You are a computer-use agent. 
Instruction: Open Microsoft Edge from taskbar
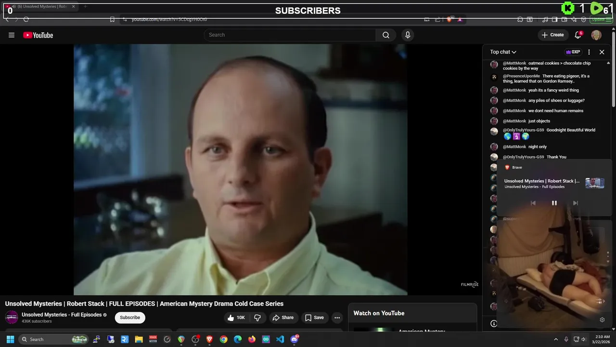pyautogui.click(x=238, y=339)
